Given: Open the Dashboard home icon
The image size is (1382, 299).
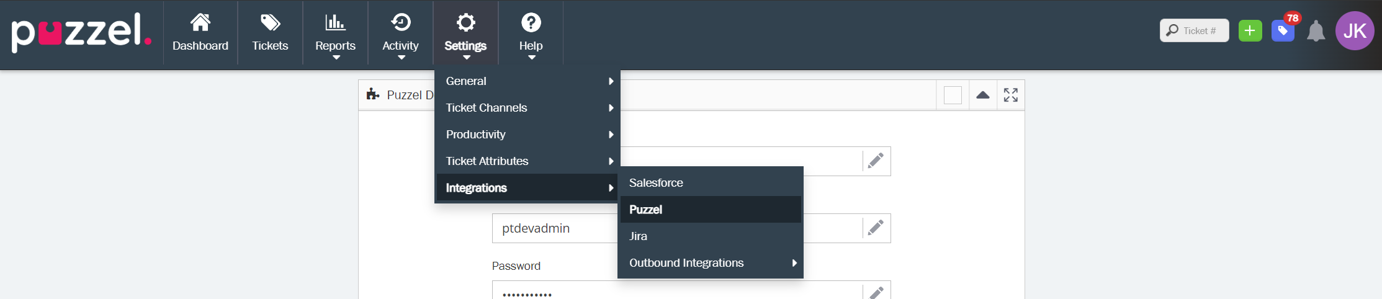Looking at the screenshot, I should (x=200, y=24).
